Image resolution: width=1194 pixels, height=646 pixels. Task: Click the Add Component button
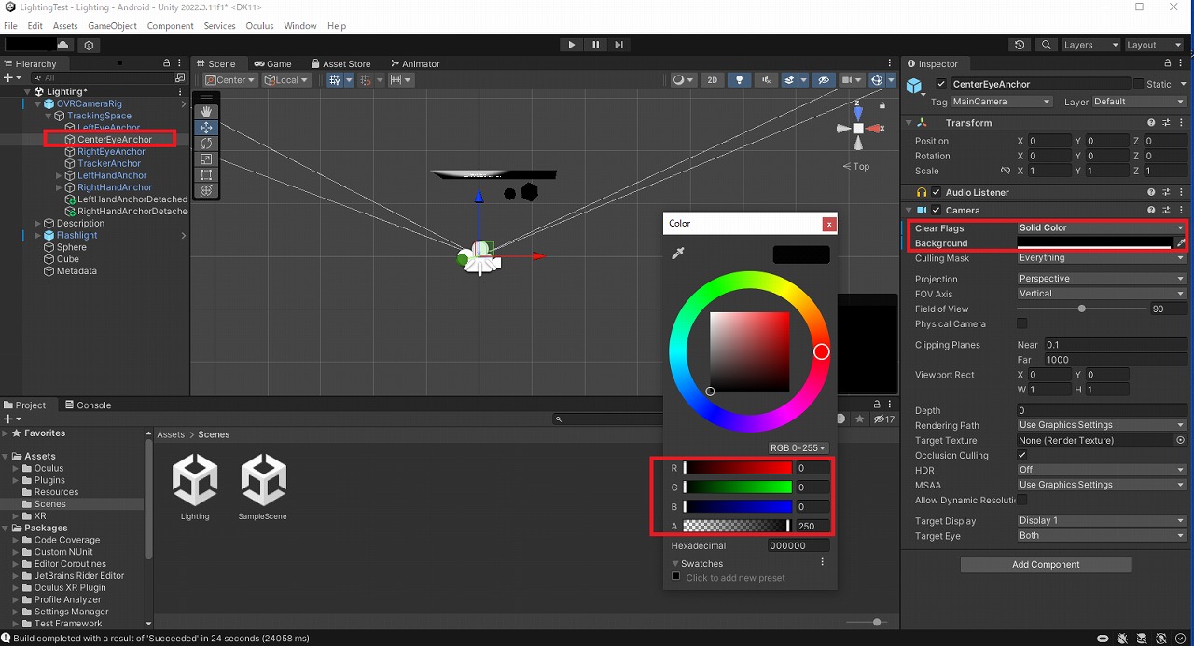point(1046,565)
